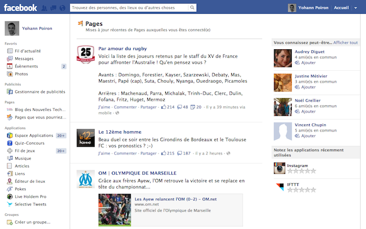Click the Live Holdem Pro icon
Screen dimensions: 366x229
[x=10, y=197]
